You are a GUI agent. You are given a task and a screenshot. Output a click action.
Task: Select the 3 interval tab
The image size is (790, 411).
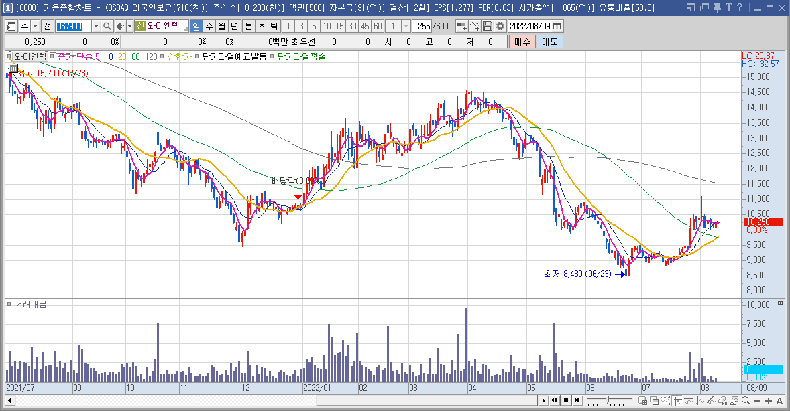301,26
